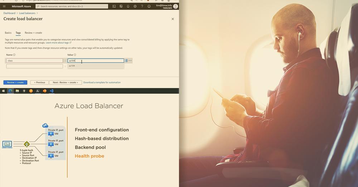Open Visual Studio Code from the taskbar
Viewport: 358px width, 187px height.
52,91
